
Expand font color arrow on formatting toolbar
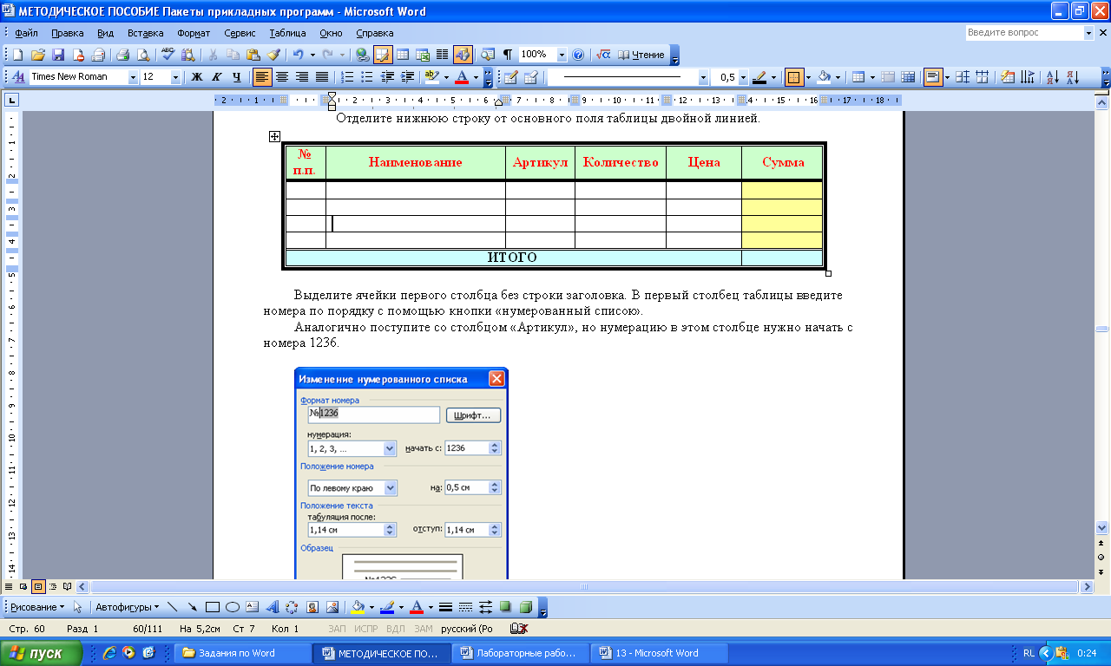click(x=475, y=77)
